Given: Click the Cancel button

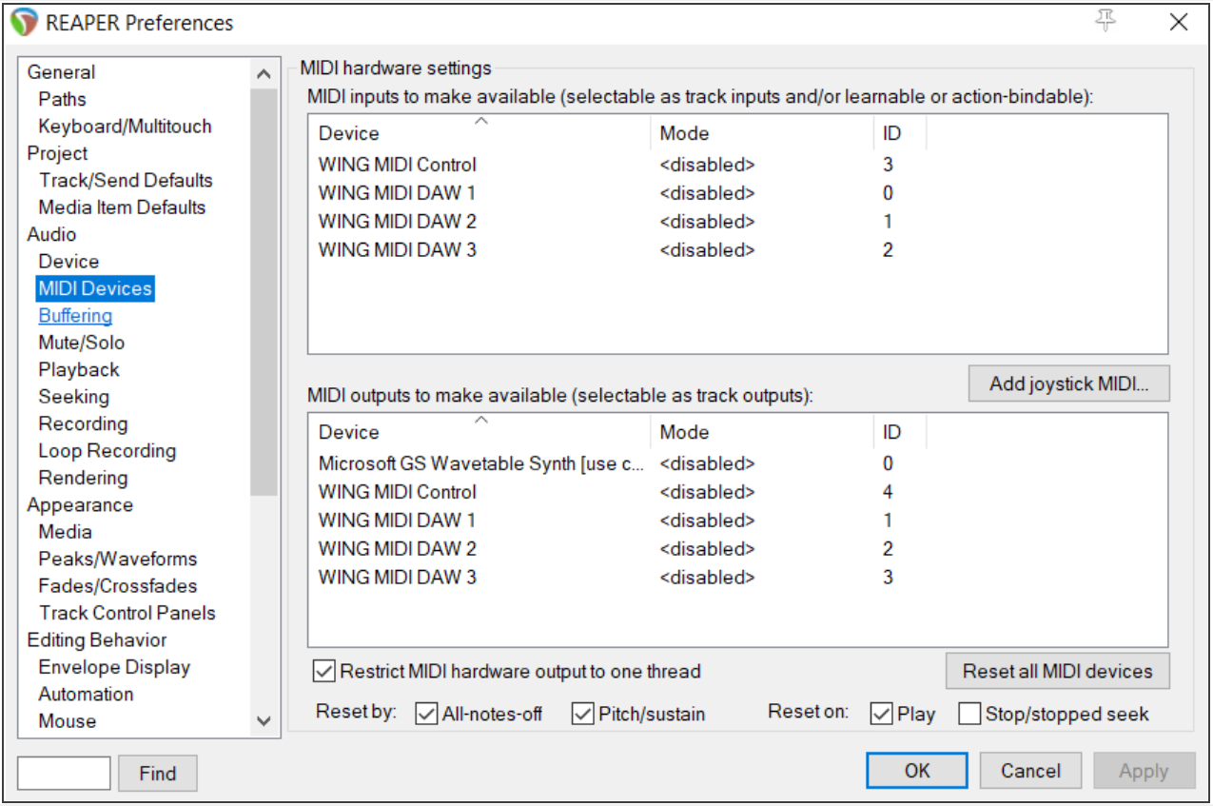Looking at the screenshot, I should click(x=1030, y=771).
